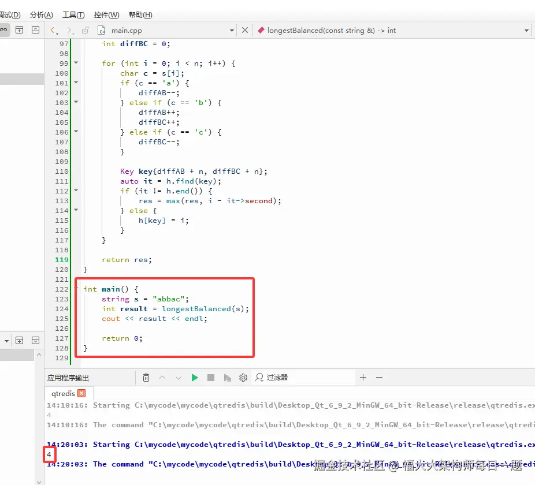Open the 控件(W) menu
This screenshot has width=535, height=485.
click(x=106, y=14)
